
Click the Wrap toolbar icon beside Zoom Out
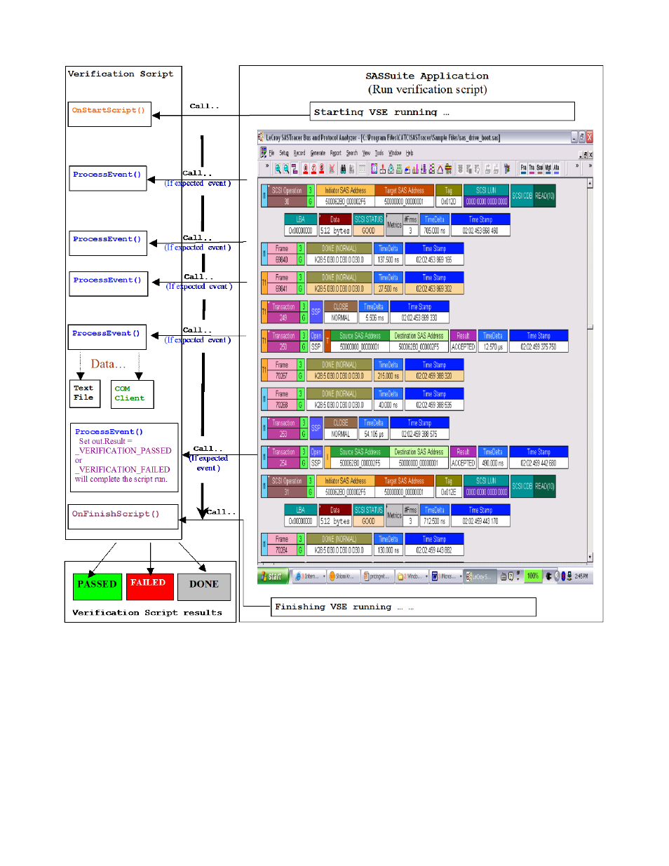pos(295,168)
